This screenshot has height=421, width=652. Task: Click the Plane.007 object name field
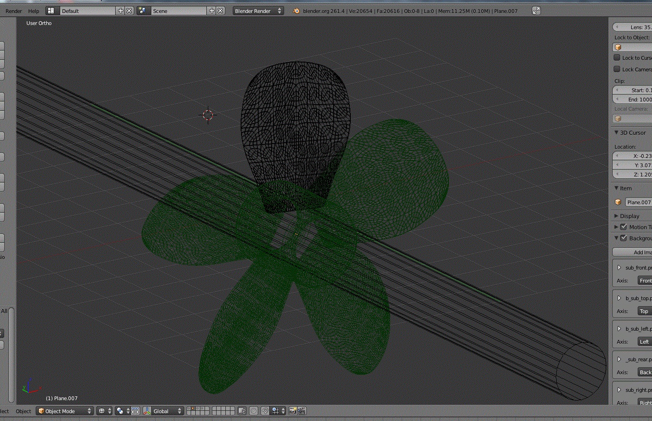click(x=639, y=202)
